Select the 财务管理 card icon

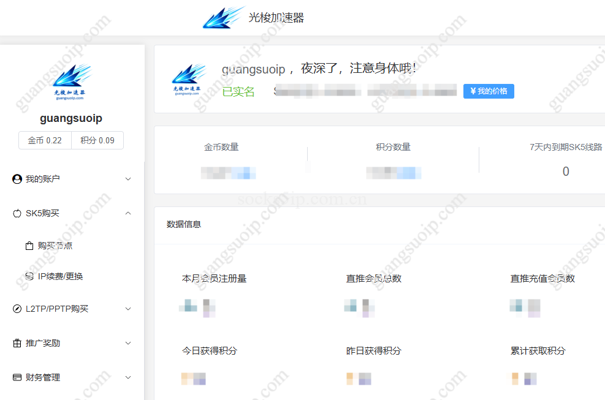[x=16, y=377]
